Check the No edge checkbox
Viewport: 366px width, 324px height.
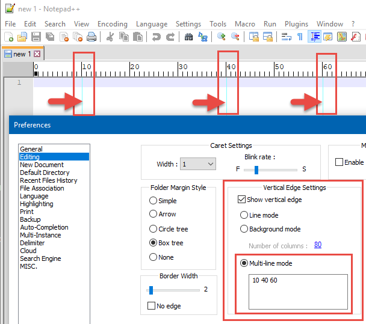151,305
